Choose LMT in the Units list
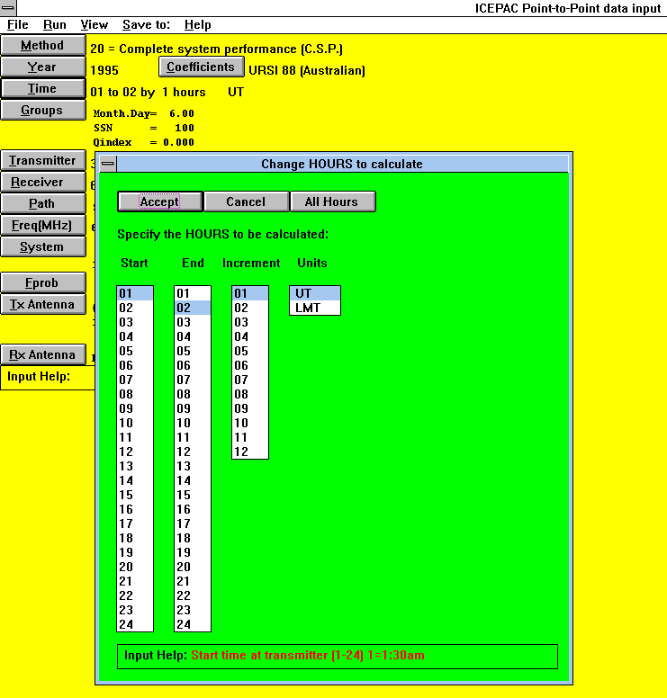Viewport: 667px width, 698px height. 314,308
